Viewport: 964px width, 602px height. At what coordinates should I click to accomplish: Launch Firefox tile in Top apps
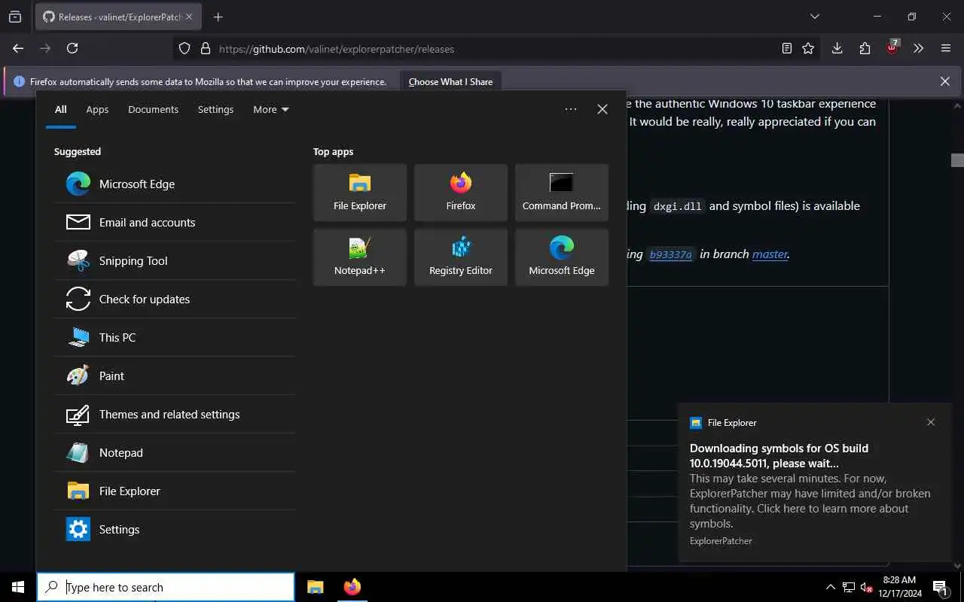461,193
